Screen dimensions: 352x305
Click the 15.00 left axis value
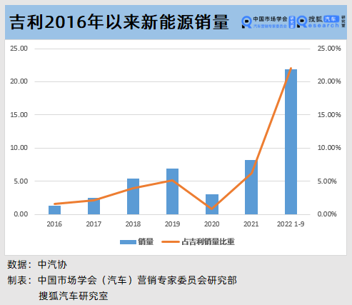(19, 115)
